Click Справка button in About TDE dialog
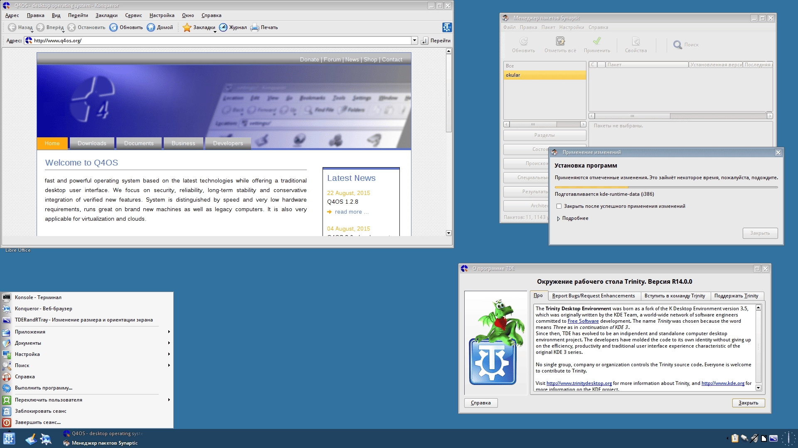Screen dimensions: 798x448 click(x=481, y=403)
